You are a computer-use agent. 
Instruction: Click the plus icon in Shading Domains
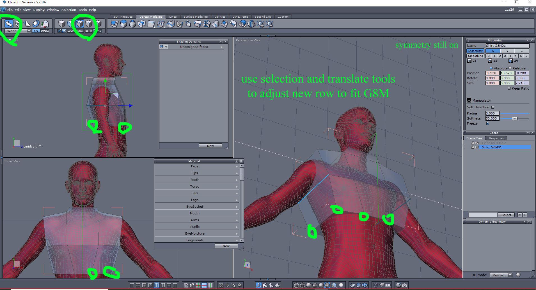[x=166, y=47]
